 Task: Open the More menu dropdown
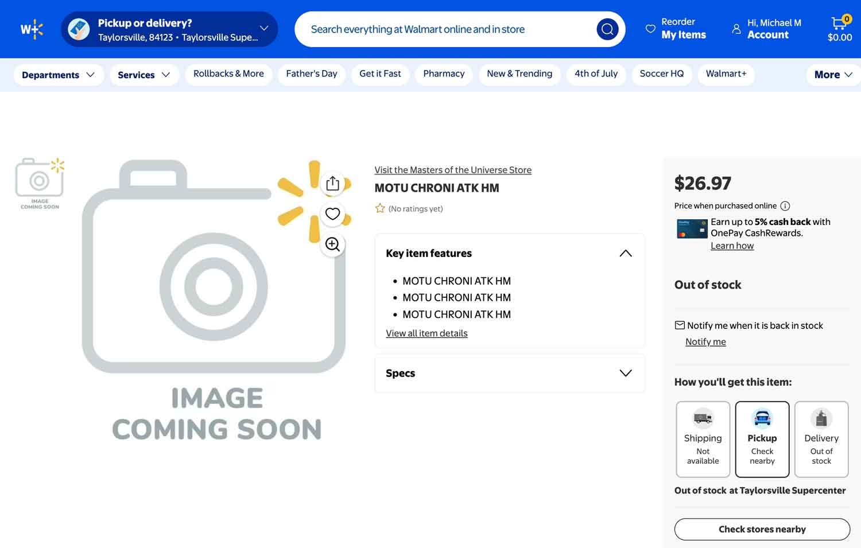(x=833, y=75)
